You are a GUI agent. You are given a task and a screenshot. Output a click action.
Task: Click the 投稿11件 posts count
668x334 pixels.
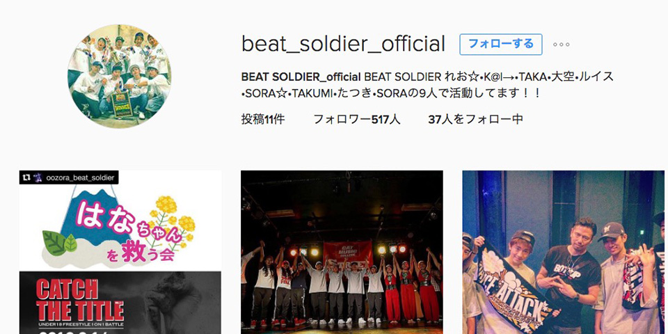tap(263, 120)
